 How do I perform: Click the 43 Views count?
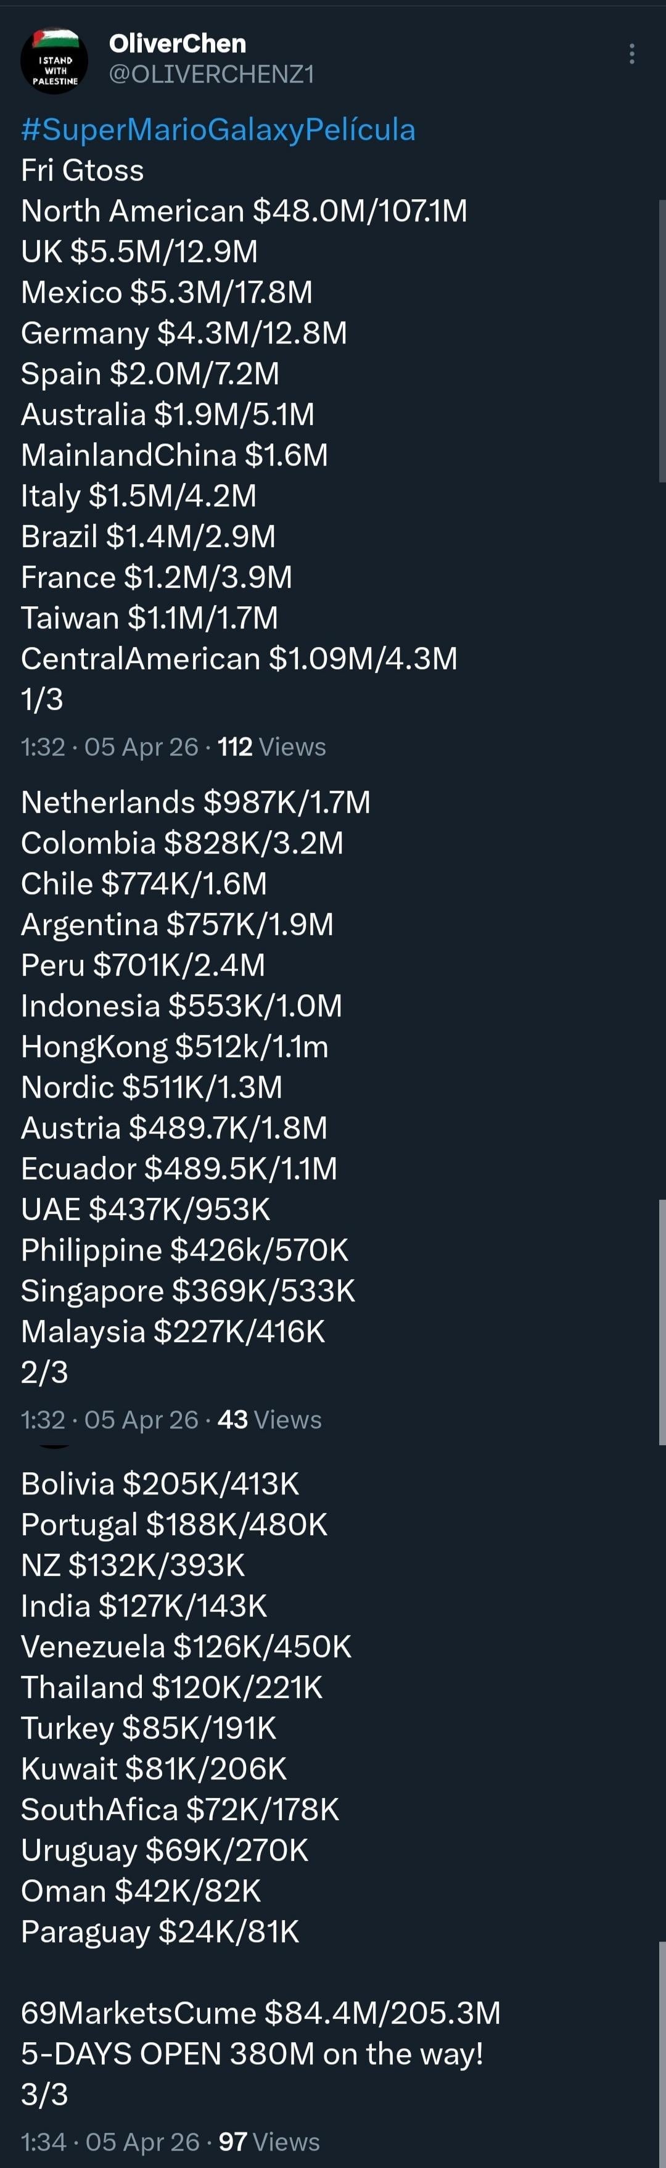269,1420
